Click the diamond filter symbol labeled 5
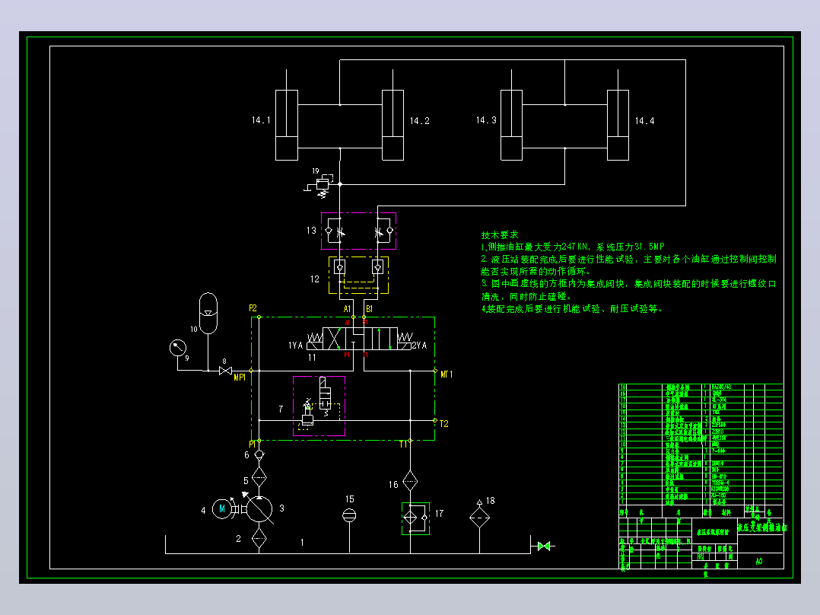 259,477
